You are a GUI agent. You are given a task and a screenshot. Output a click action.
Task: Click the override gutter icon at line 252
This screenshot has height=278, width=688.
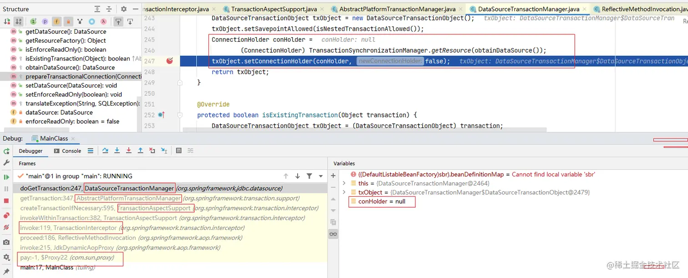(x=161, y=115)
